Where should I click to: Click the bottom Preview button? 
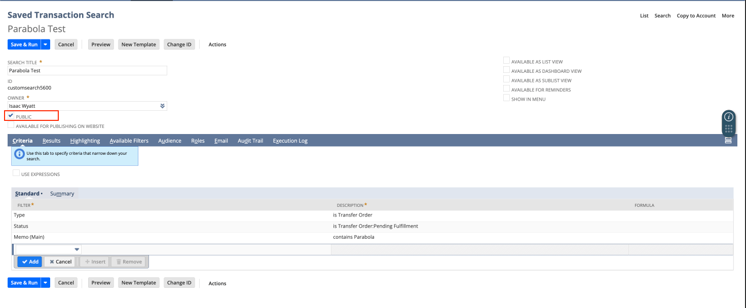(x=101, y=283)
